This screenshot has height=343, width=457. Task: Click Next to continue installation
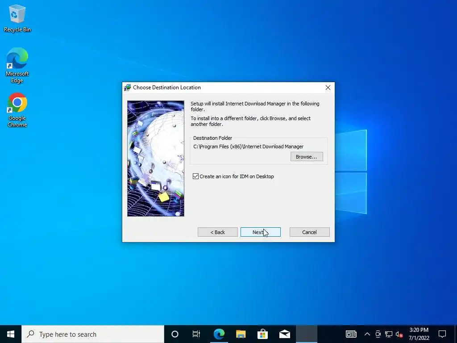[261, 232]
